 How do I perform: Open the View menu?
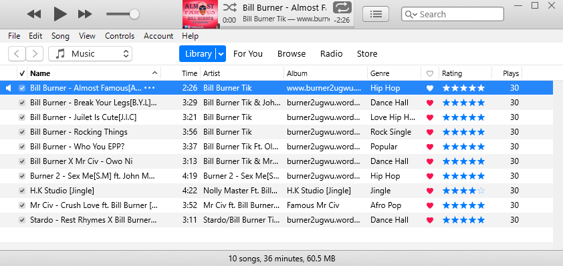click(x=87, y=36)
